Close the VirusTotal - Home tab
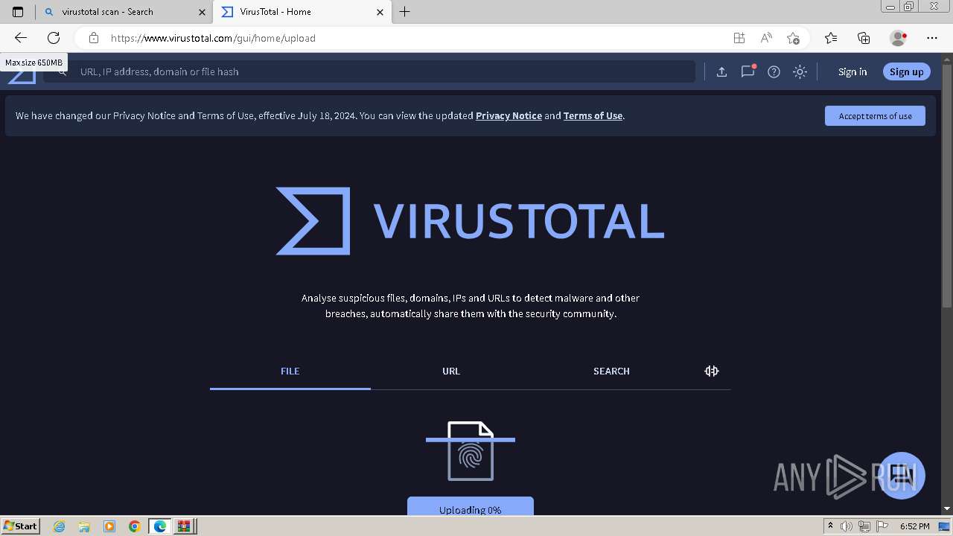Image resolution: width=953 pixels, height=536 pixels. pyautogui.click(x=380, y=12)
